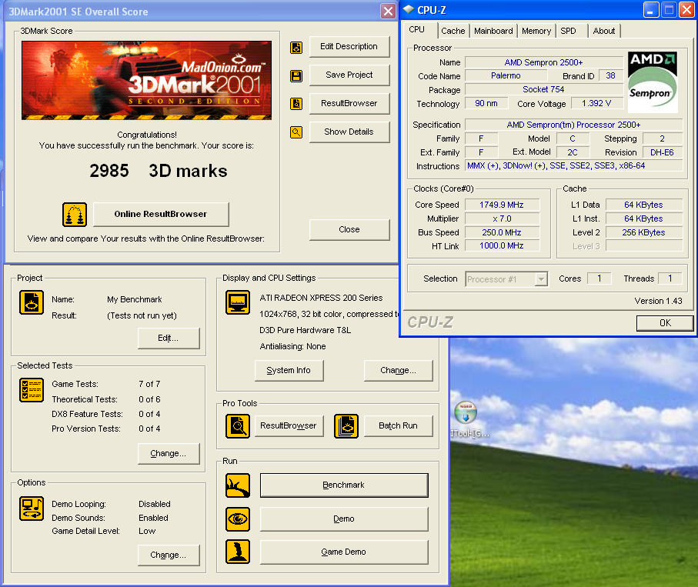Select the SPD tab in CPU-Z
Screen dimensions: 698x587
pos(569,31)
